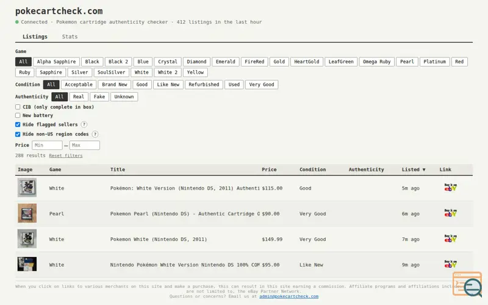Reset filters link
This screenshot has width=488, height=305.
[66, 156]
